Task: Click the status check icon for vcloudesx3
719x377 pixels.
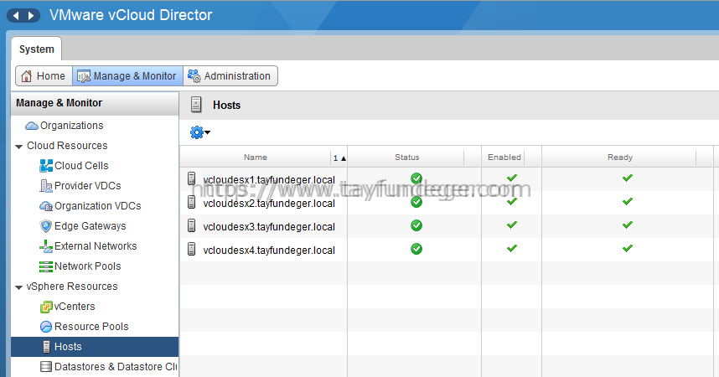Action: [x=416, y=225]
